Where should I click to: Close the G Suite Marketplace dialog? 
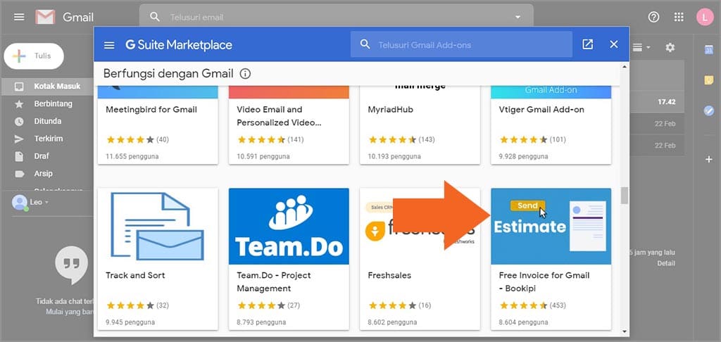[x=614, y=44]
